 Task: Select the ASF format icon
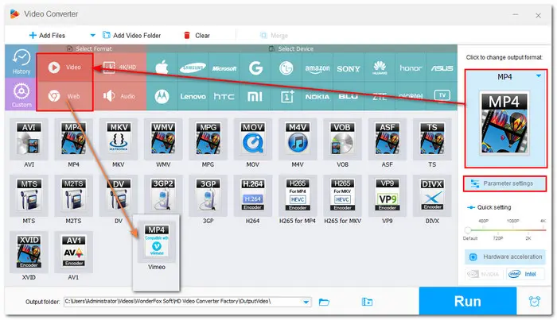pyautogui.click(x=387, y=139)
